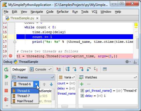Select next frame down arrow

click(51, 84)
